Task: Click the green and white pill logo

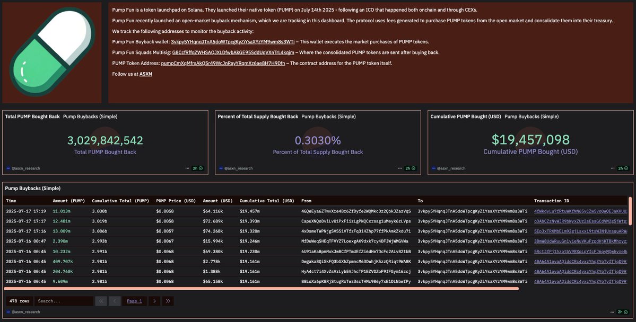Action: click(52, 52)
